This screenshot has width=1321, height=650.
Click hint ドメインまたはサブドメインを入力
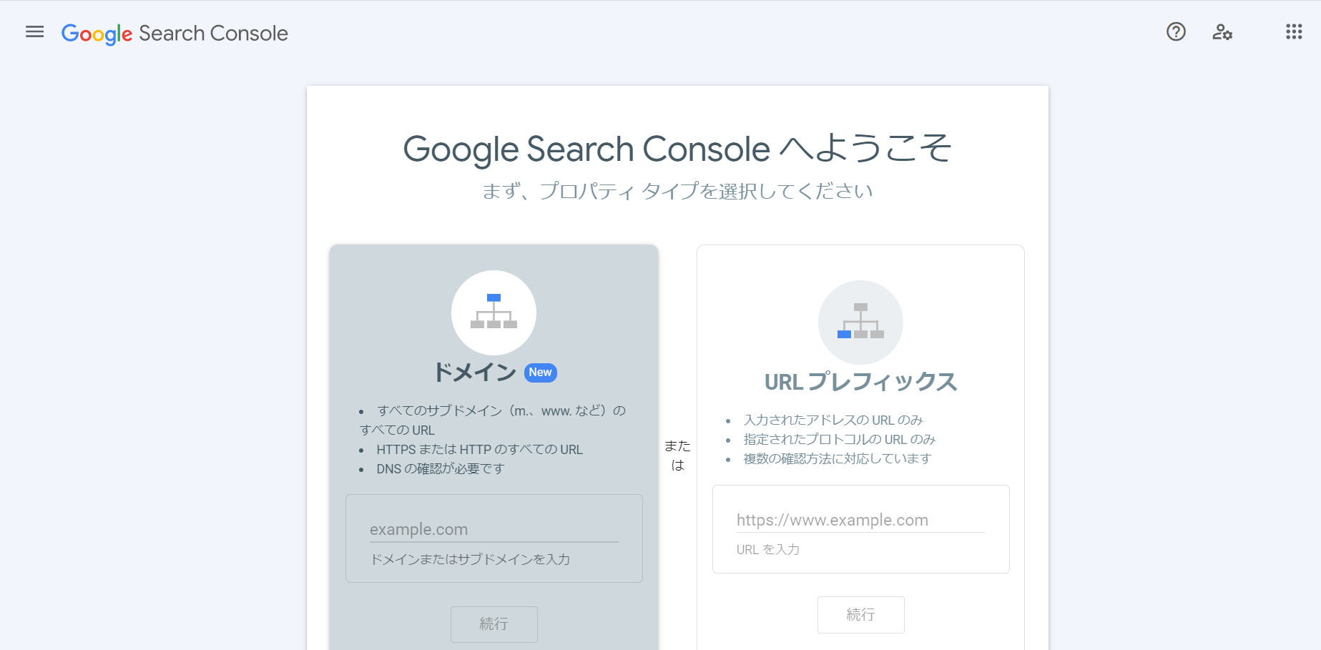click(470, 559)
